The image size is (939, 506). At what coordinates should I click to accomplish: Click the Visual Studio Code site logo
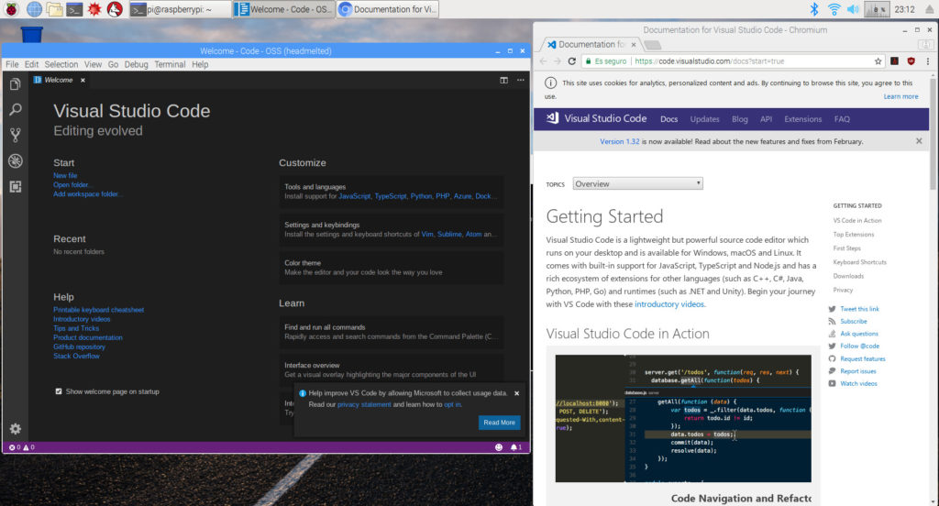coord(596,118)
